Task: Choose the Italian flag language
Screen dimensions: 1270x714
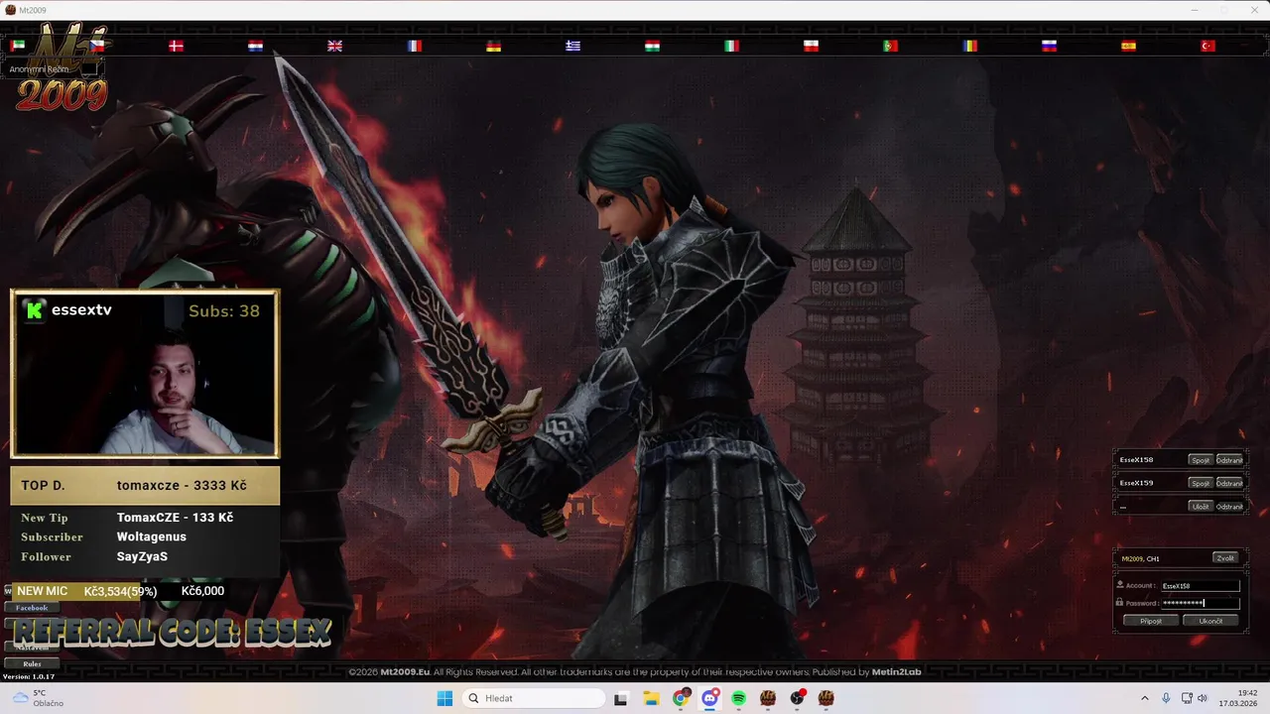Action: [732, 46]
